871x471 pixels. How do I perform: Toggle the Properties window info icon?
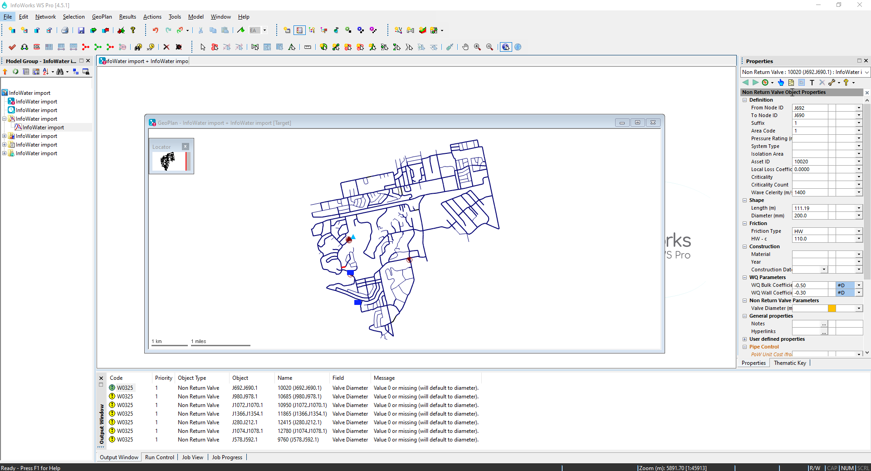(506, 47)
